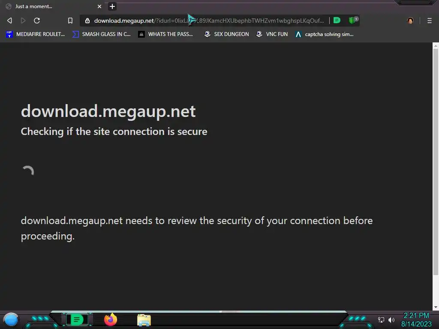Image resolution: width=439 pixels, height=329 pixels.
Task: Click the scrollbar up arrow
Action: (x=436, y=46)
